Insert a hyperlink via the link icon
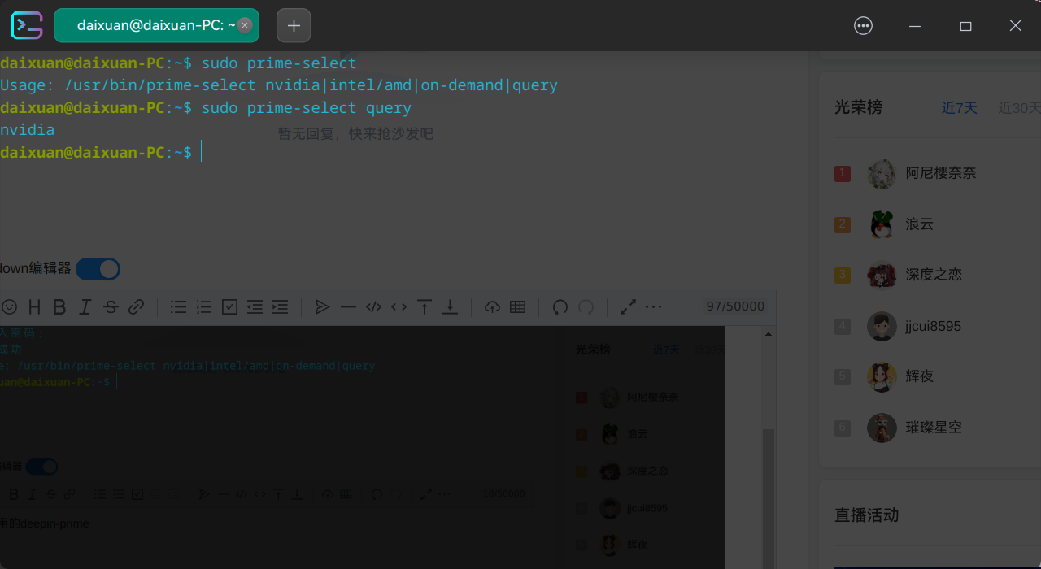 click(137, 306)
